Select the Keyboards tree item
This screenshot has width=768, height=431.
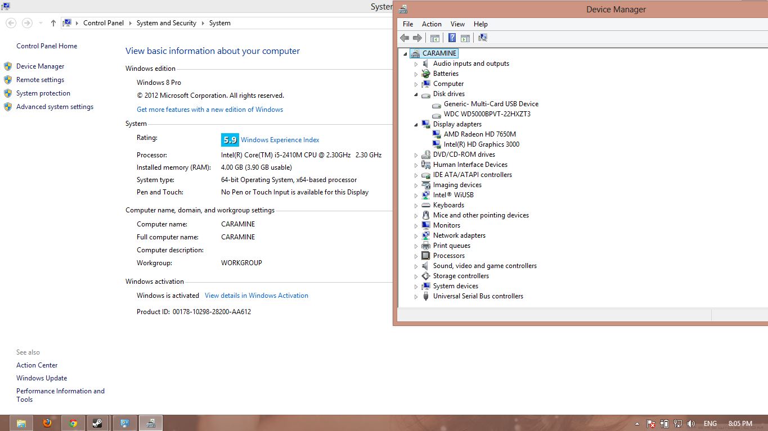coord(448,205)
